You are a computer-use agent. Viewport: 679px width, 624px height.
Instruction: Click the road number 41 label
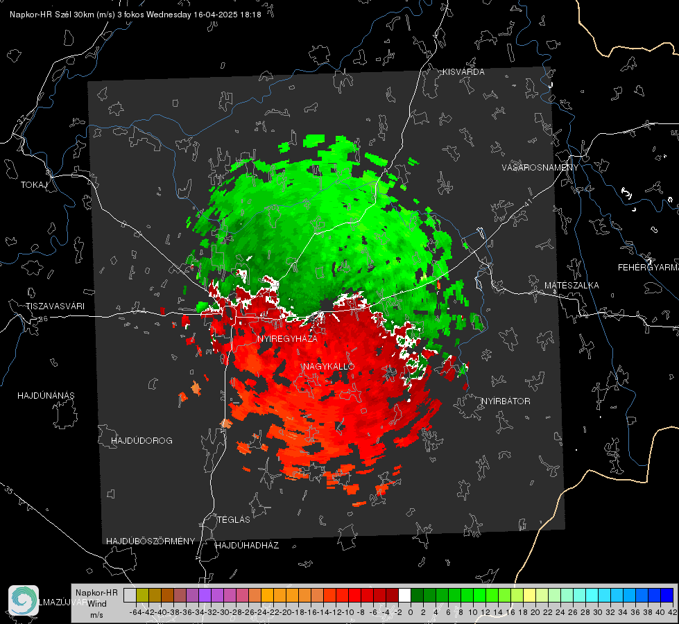coord(528,202)
